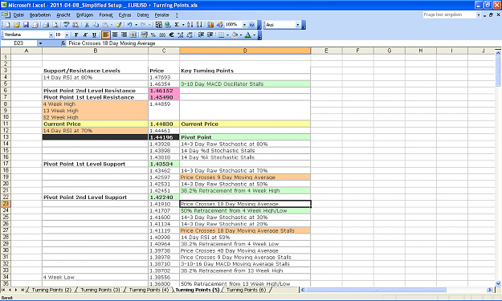Select row 23 header

[6, 204]
